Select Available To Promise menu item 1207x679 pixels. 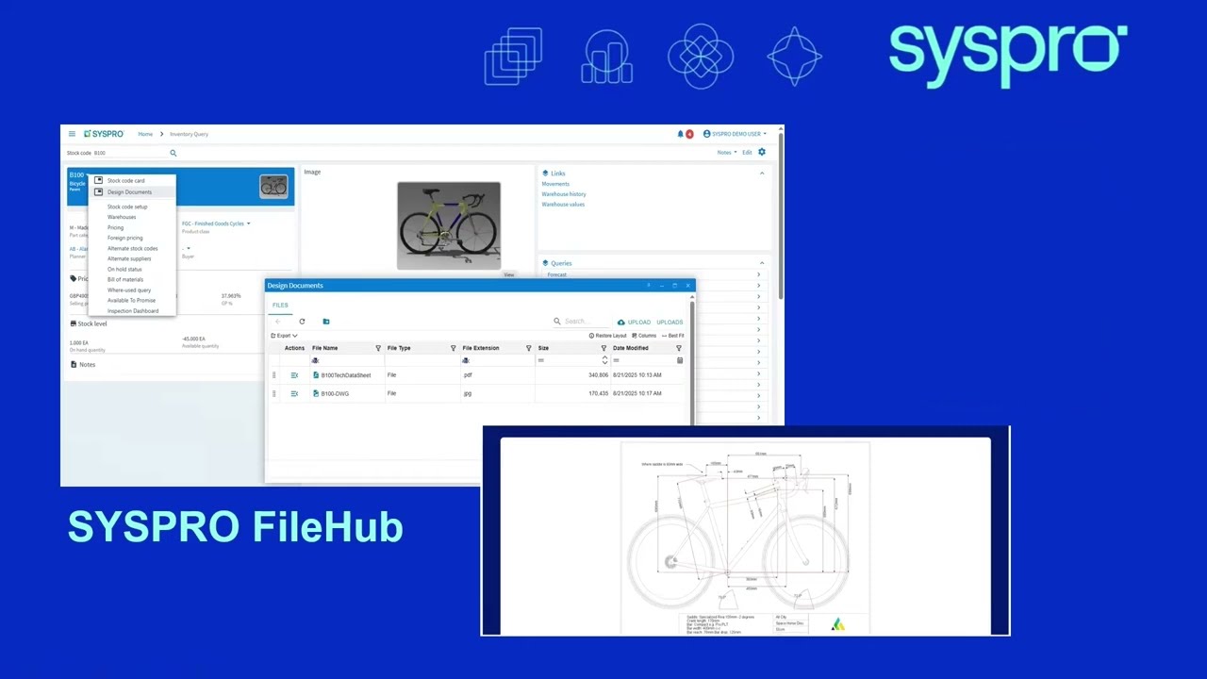pyautogui.click(x=131, y=300)
